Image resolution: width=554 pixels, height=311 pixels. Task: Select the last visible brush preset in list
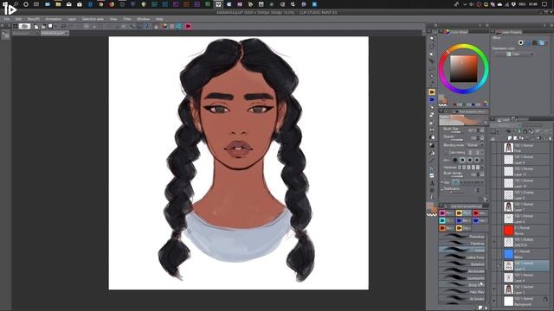(462, 299)
